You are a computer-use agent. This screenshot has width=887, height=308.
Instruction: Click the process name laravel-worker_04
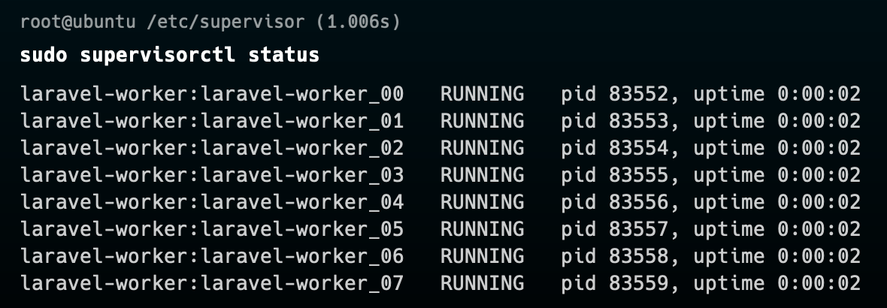[303, 202]
